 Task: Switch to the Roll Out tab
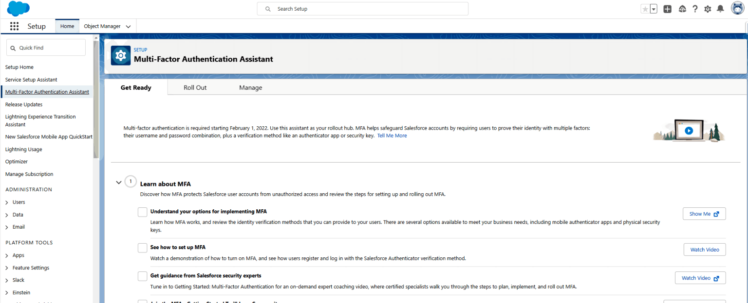[x=195, y=87]
